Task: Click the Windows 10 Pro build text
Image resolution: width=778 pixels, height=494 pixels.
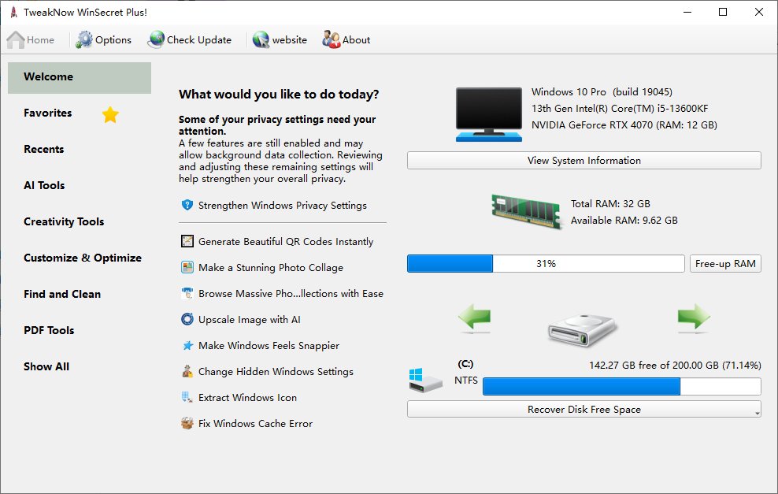Action: pyautogui.click(x=602, y=92)
